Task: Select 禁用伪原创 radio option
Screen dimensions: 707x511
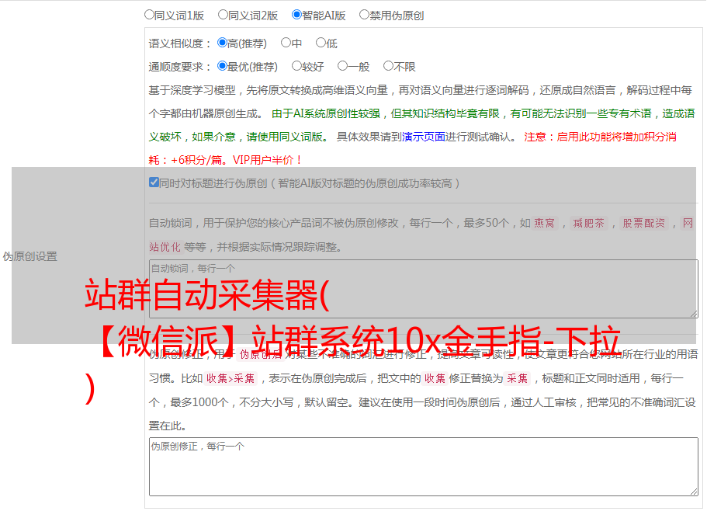Action: pos(364,15)
